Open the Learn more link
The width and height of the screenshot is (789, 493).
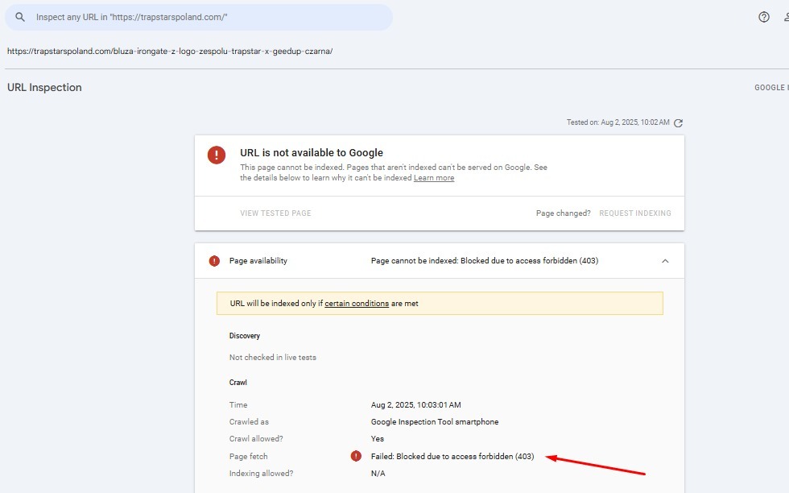pos(434,178)
